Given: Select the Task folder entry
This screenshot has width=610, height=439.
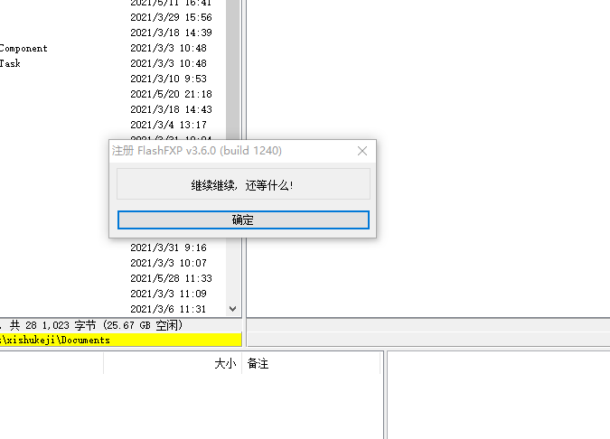Looking at the screenshot, I should (10, 63).
